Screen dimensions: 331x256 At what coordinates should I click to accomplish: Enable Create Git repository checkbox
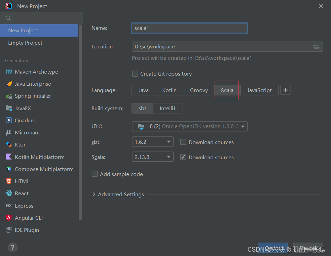(135, 74)
